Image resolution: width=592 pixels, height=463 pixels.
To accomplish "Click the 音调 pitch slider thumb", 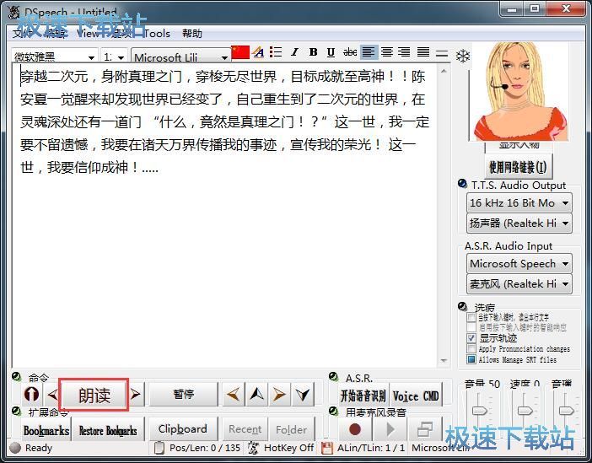I will coord(567,411).
